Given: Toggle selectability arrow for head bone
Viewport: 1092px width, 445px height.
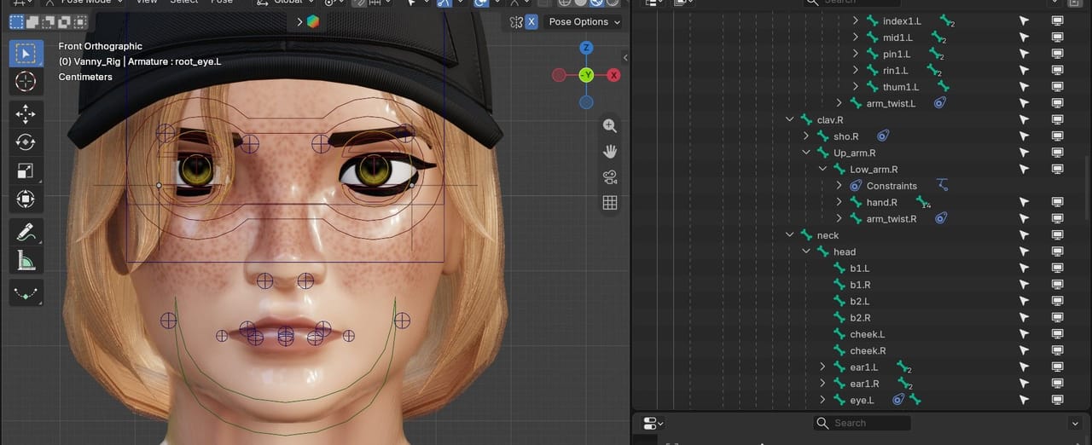Looking at the screenshot, I should [x=1024, y=251].
